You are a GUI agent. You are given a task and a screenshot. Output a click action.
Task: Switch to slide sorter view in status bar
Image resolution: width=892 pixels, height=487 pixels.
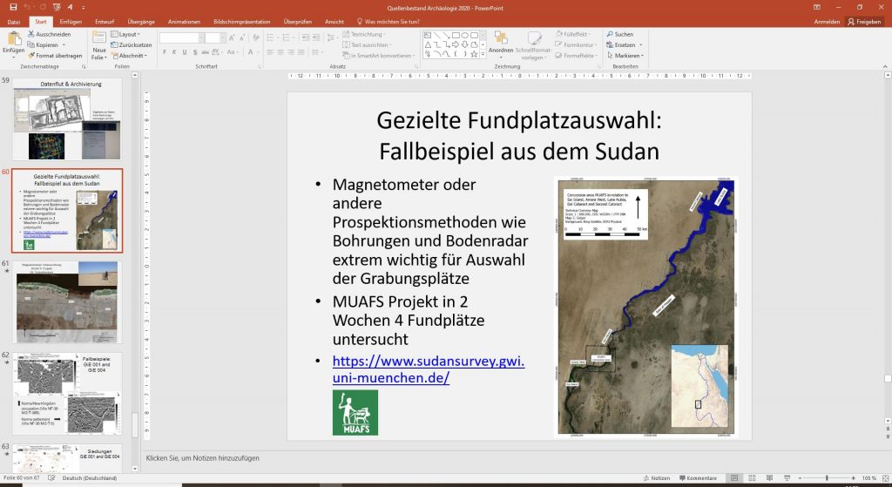tap(752, 478)
